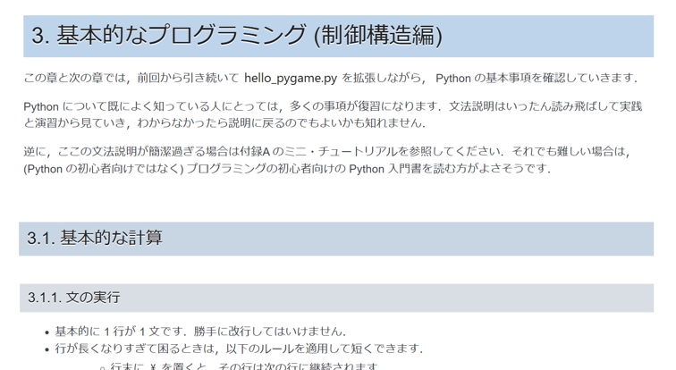Click the sub-bullet '行末に ¥ を置くと'
Screen dimensions: 676x370
click(244, 366)
